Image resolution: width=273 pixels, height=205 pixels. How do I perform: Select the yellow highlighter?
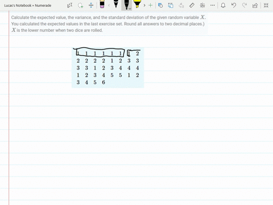pyautogui.click(x=137, y=4)
